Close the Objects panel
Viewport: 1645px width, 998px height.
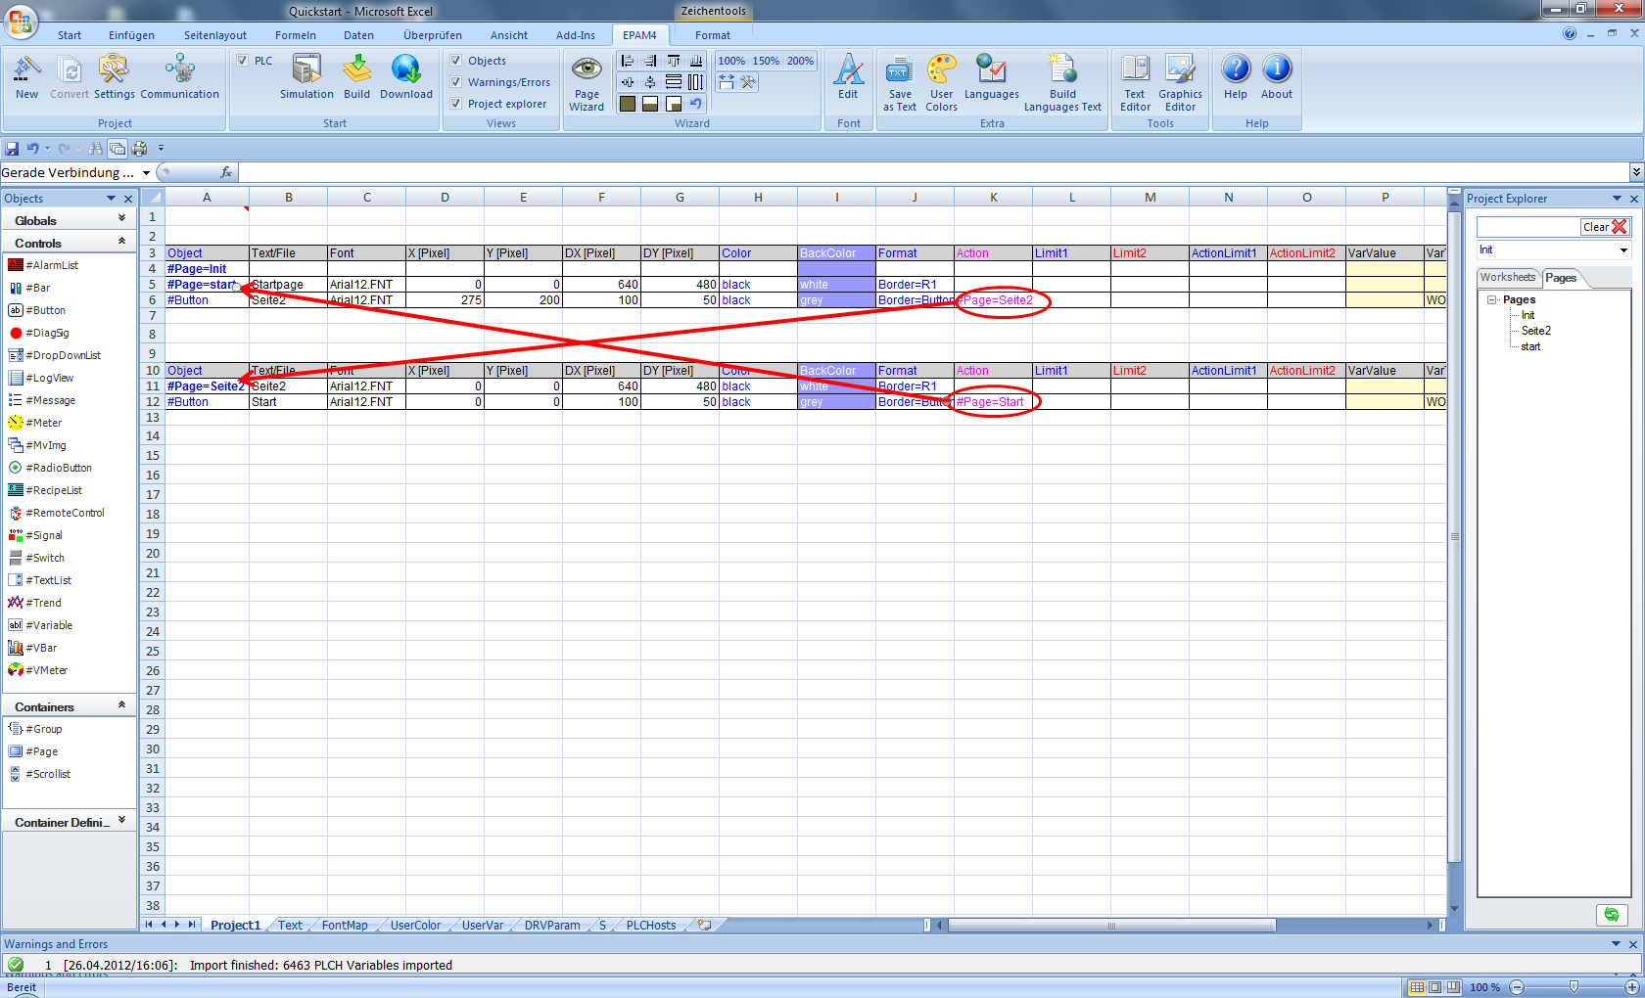[x=128, y=199]
